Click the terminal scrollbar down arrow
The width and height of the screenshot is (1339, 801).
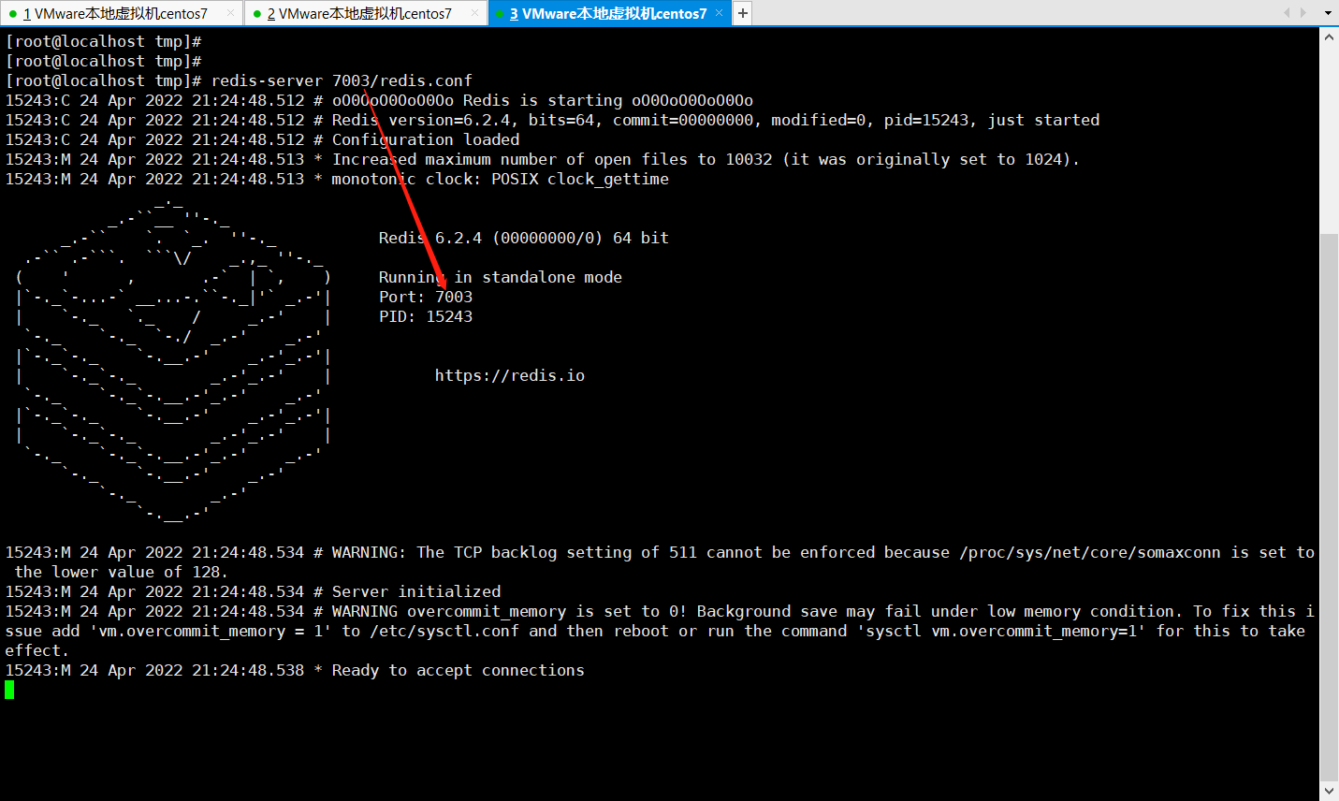point(1329,791)
